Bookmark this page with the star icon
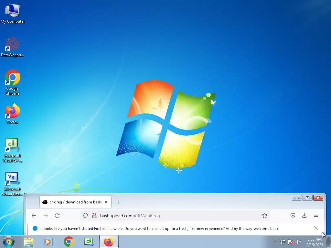Viewport: 331px width, 248px height. point(264,215)
